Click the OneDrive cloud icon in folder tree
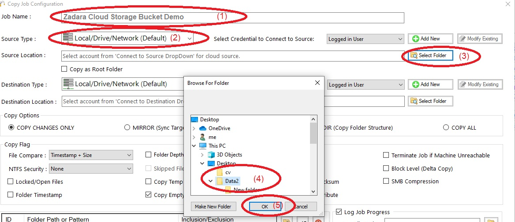This screenshot has width=515, height=222. tap(203, 128)
